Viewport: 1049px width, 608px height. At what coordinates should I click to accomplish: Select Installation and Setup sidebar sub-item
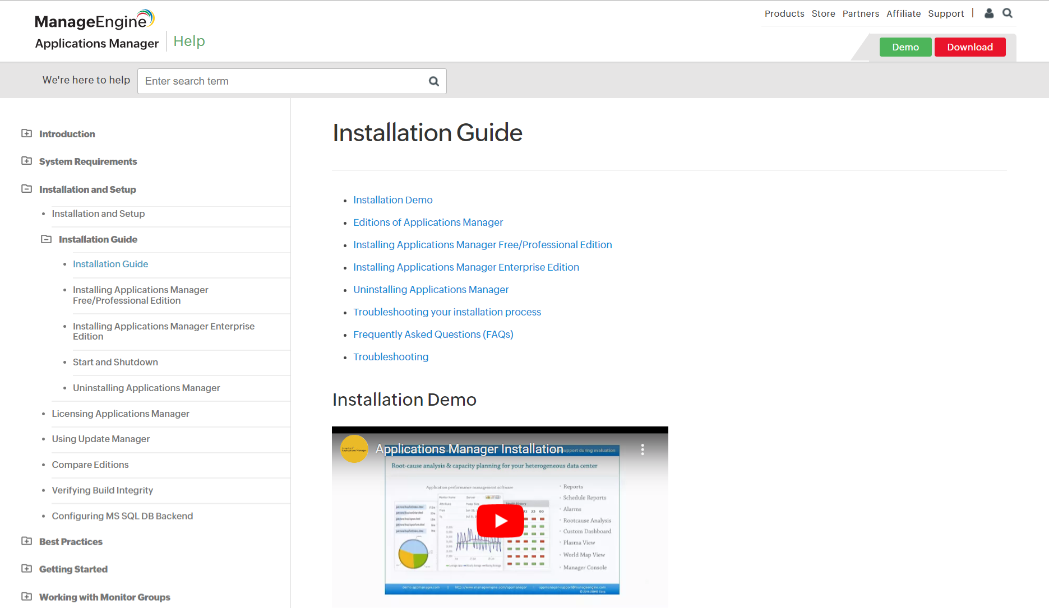pos(98,214)
